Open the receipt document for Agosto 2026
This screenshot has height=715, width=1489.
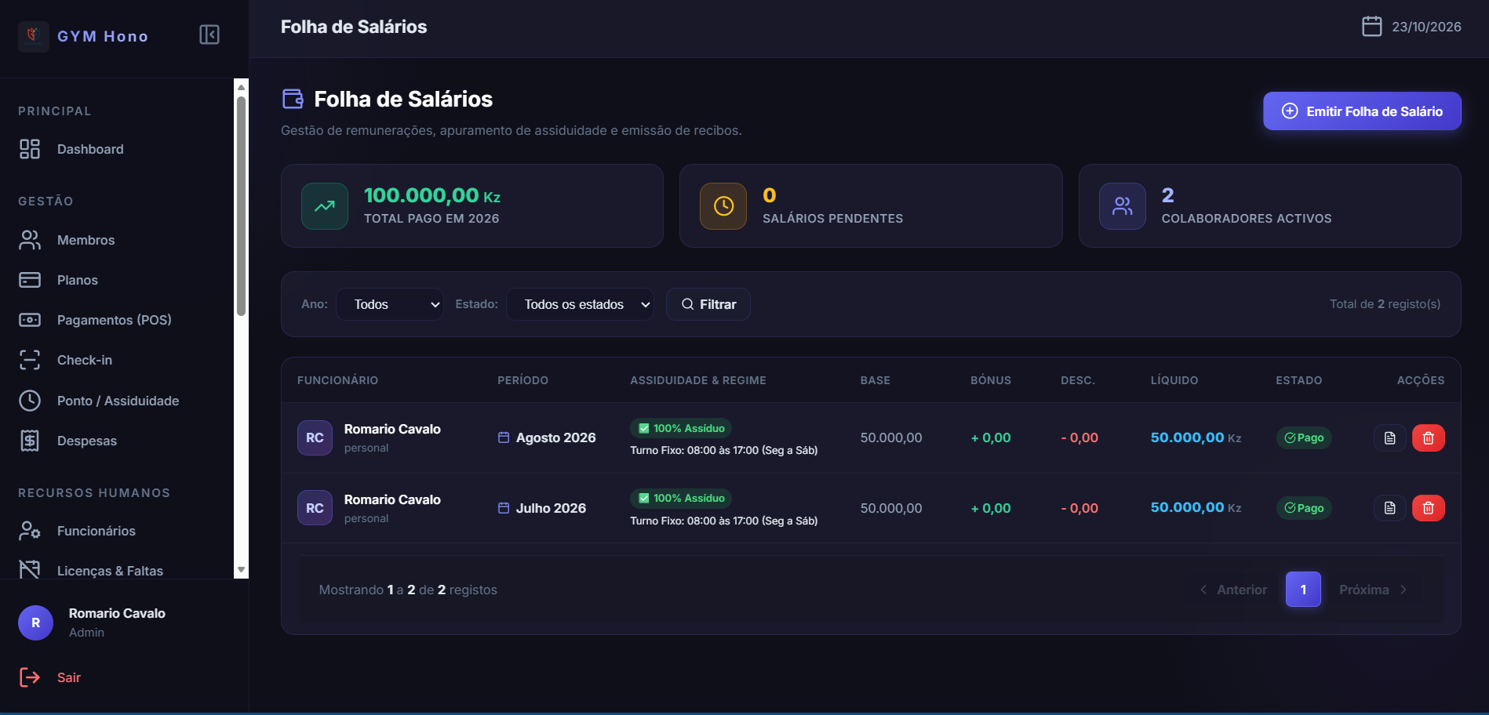pyautogui.click(x=1389, y=437)
